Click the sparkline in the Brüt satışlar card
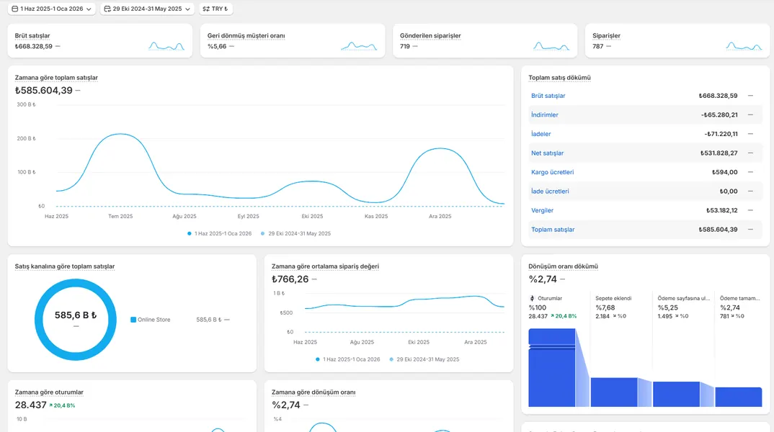Image resolution: width=774 pixels, height=432 pixels. click(166, 46)
